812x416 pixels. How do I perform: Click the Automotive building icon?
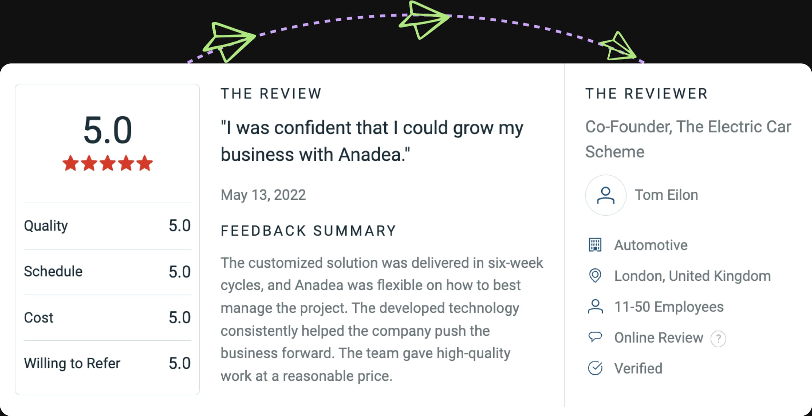[595, 245]
